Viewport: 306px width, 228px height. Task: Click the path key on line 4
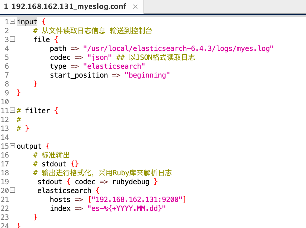click(58, 49)
